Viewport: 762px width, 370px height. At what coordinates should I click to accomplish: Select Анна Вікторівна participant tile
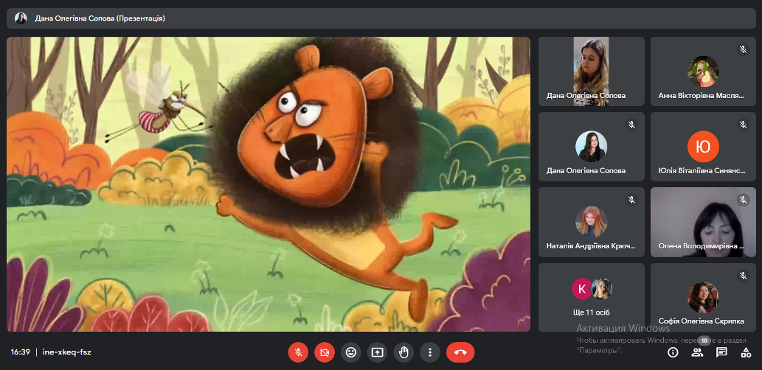(x=703, y=71)
